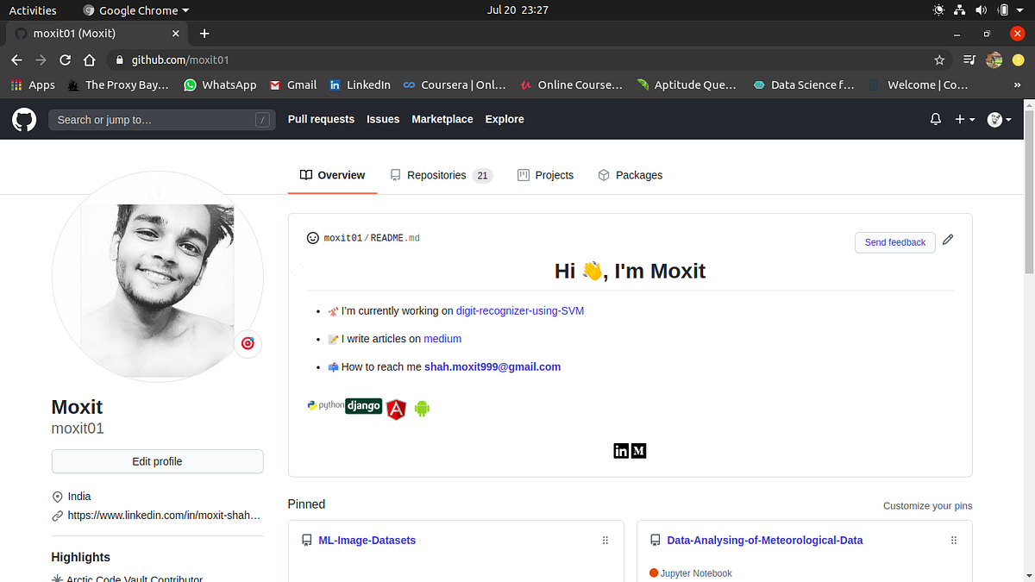
Task: Open the profile avatar dropdown menu
Action: coord(998,119)
